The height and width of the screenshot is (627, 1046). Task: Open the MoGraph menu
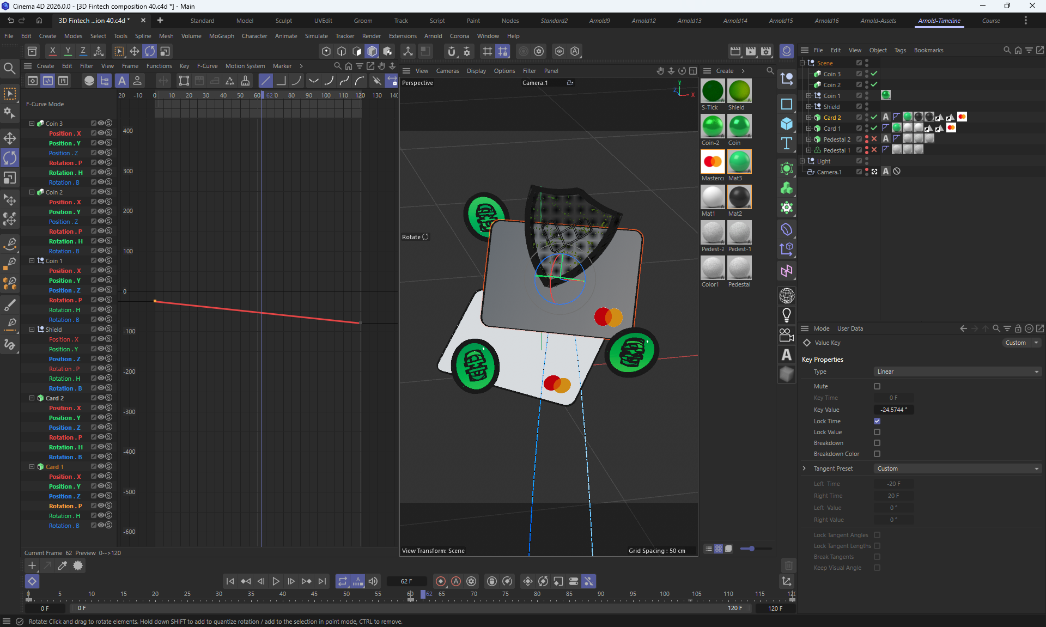point(221,36)
